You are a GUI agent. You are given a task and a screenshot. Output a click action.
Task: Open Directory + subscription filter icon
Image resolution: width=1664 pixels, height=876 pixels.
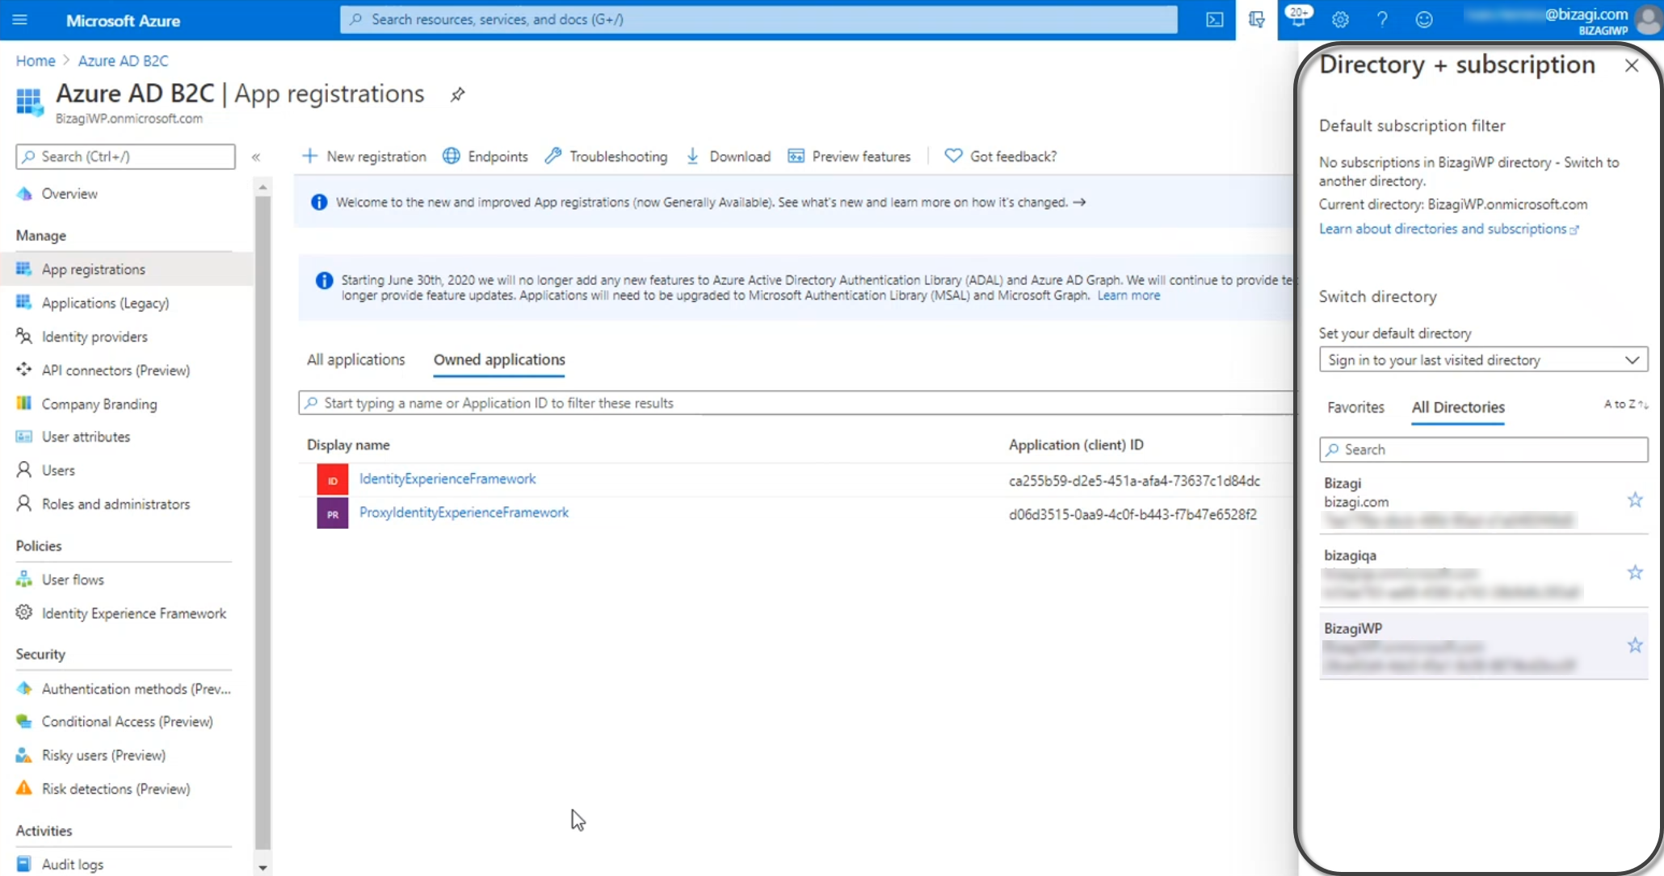(1256, 20)
